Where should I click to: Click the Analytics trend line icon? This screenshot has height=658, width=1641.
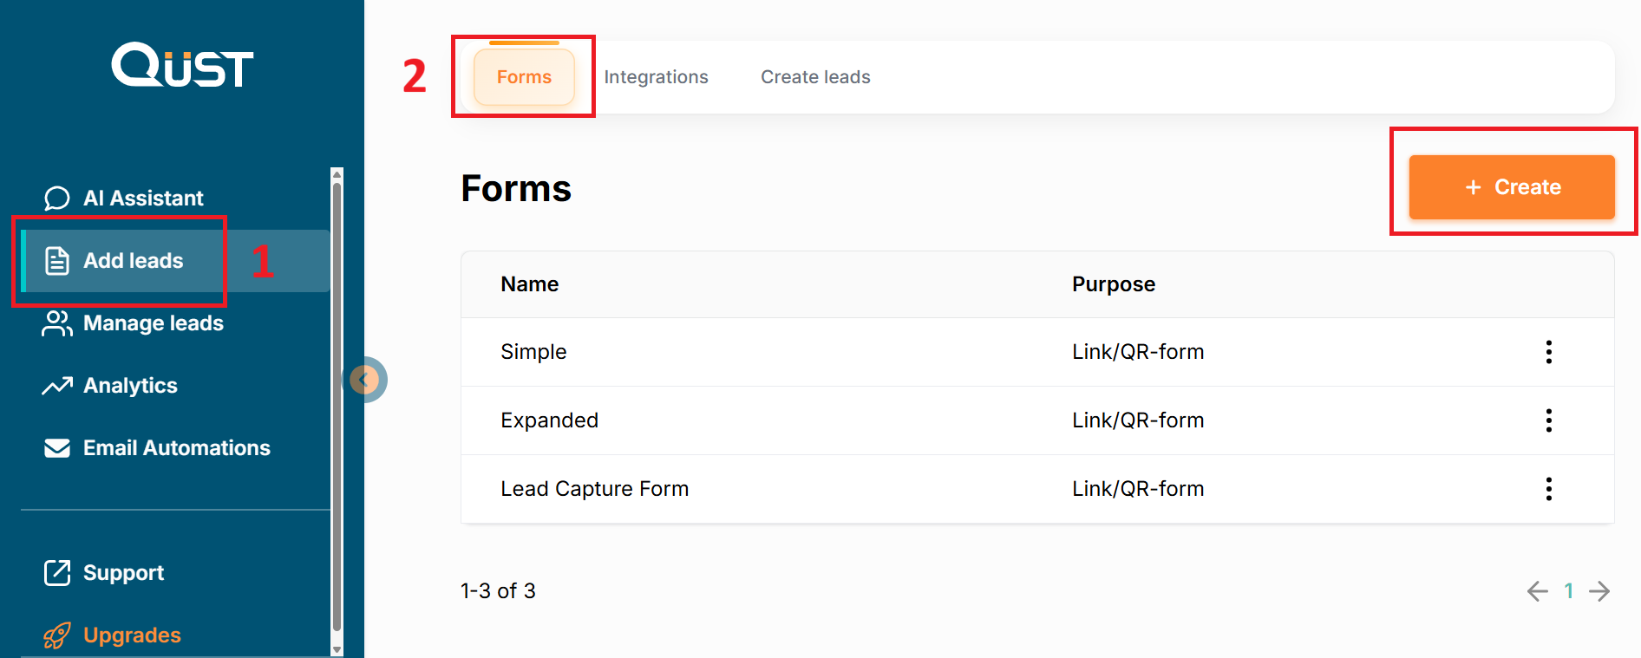(x=57, y=386)
